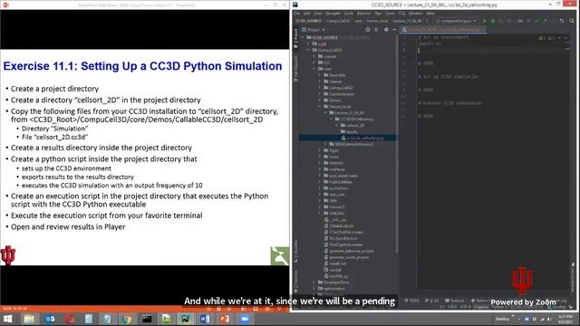Open Chrome from the taskbar
The image size is (580, 326).
pos(127,319)
